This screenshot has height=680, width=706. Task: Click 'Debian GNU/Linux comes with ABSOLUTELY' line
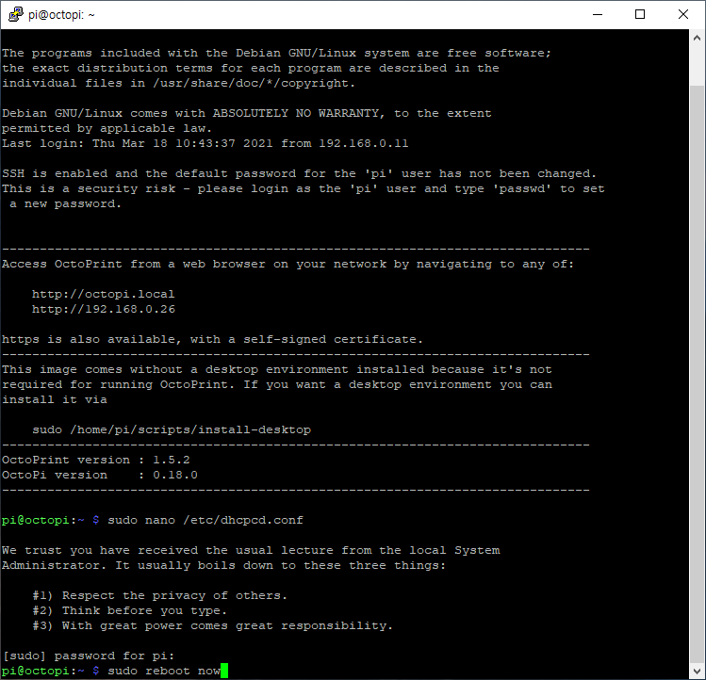pos(247,113)
